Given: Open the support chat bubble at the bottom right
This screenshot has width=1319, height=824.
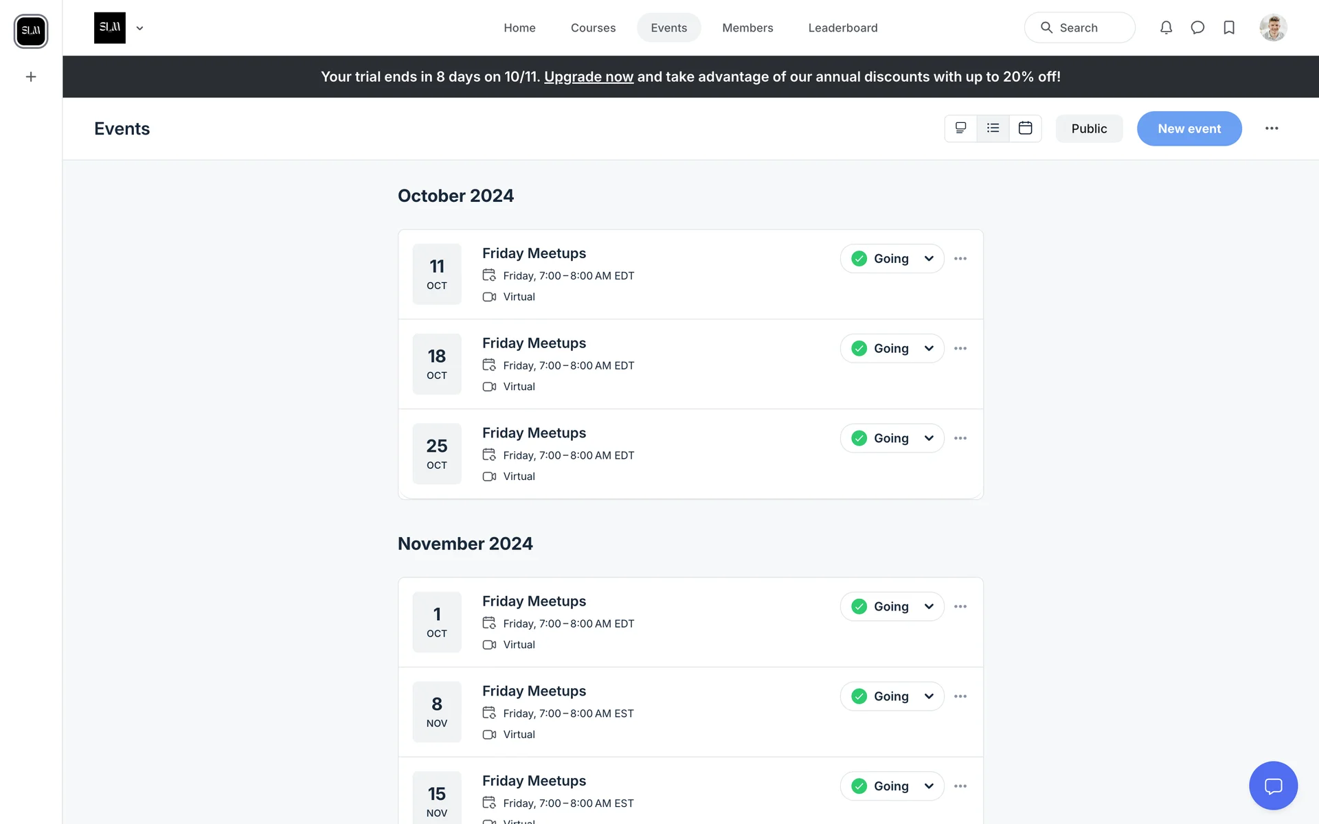Looking at the screenshot, I should coord(1273,786).
